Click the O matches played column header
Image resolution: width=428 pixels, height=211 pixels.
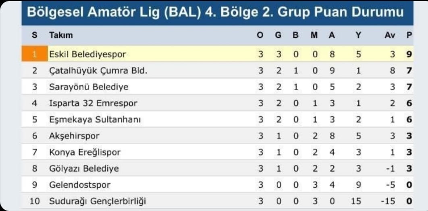pos(260,35)
